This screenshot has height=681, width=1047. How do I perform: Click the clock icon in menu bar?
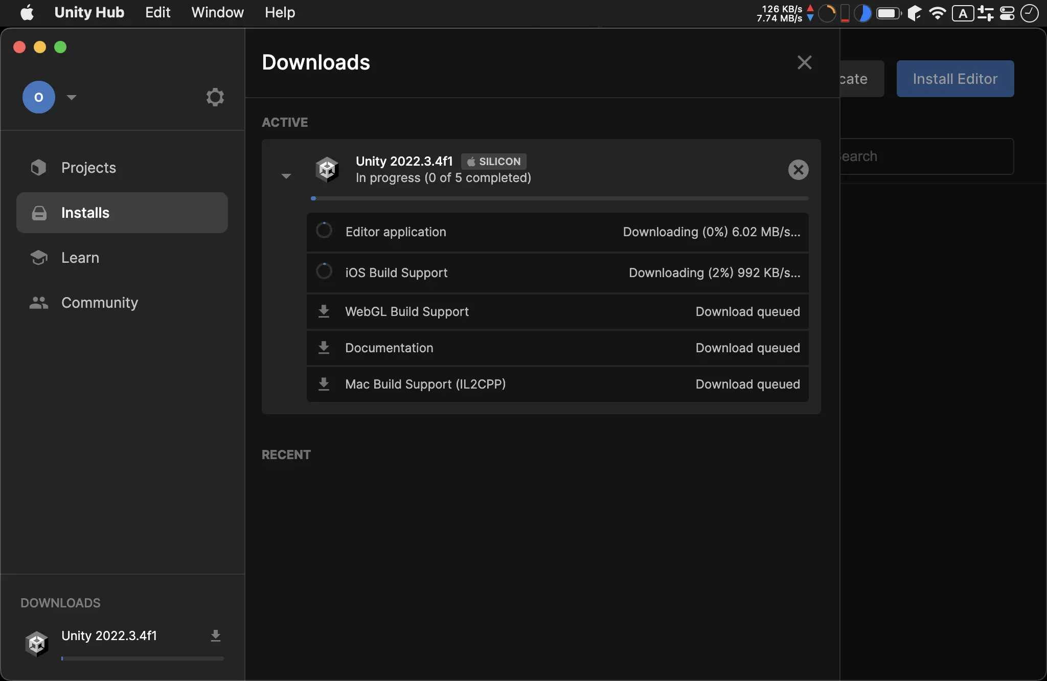(x=1029, y=13)
